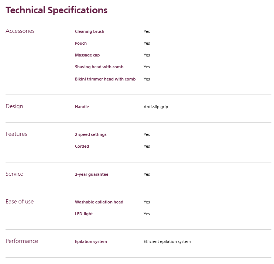274x264 pixels.
Task: Select the Design section title
Action: pyautogui.click(x=14, y=106)
